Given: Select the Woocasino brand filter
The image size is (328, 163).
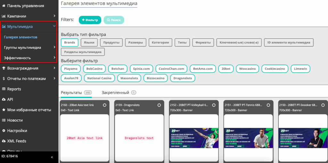Looking at the screenshot, I should tap(248, 69).
